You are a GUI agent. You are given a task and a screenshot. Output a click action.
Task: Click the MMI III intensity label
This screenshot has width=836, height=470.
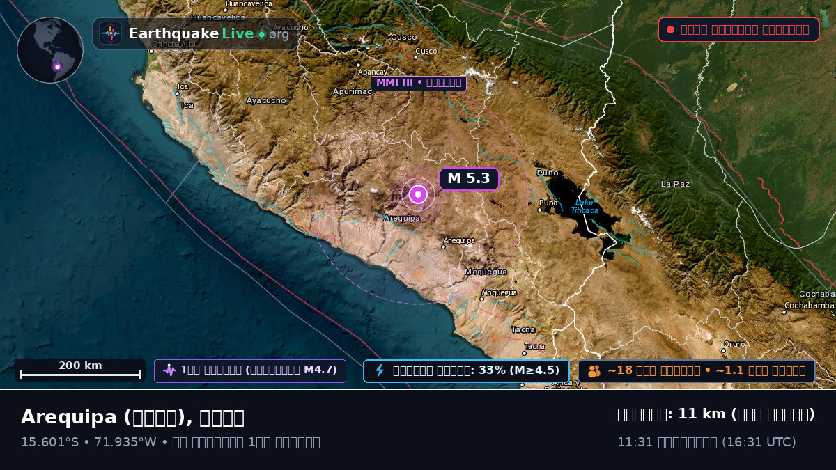pyautogui.click(x=418, y=84)
